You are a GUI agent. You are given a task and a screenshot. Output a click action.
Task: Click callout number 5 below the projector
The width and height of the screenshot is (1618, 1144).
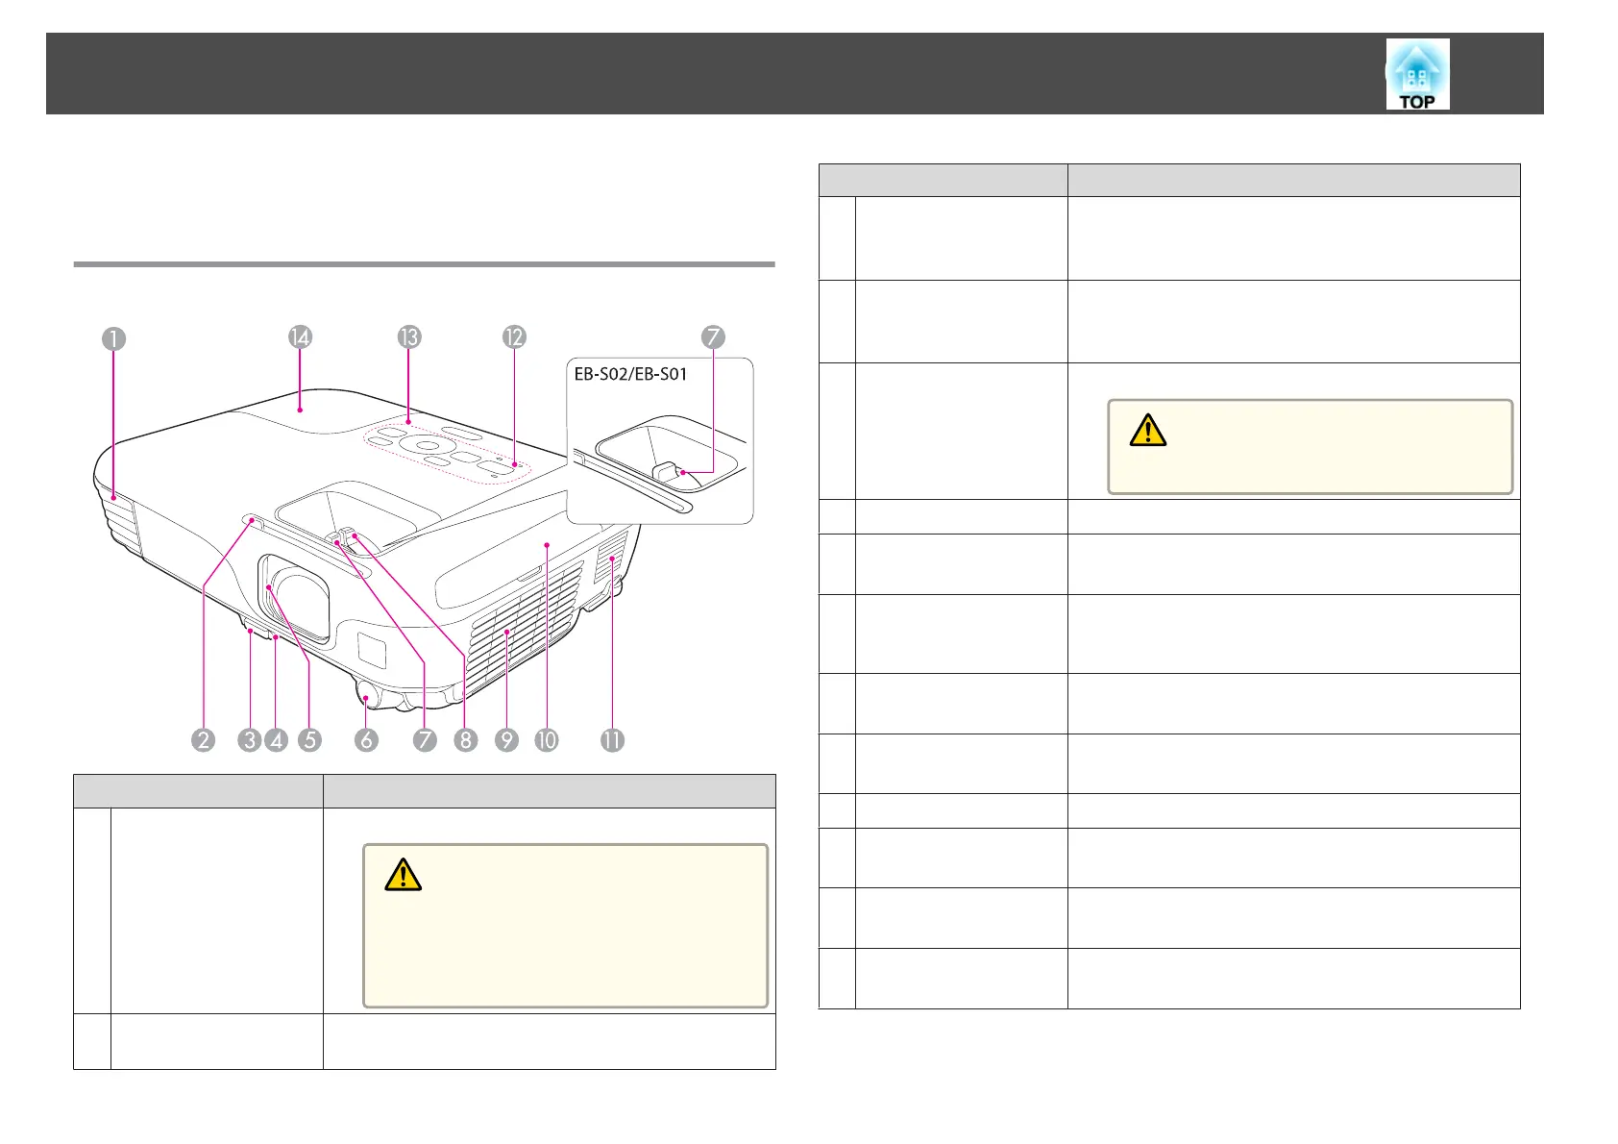[309, 739]
